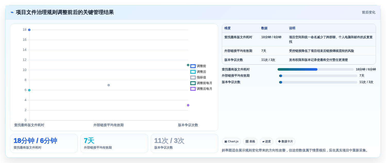Image resolution: width=386 pixels, height=163 pixels.
Task: Click the 进度 tag chip
Action: pos(266,141)
